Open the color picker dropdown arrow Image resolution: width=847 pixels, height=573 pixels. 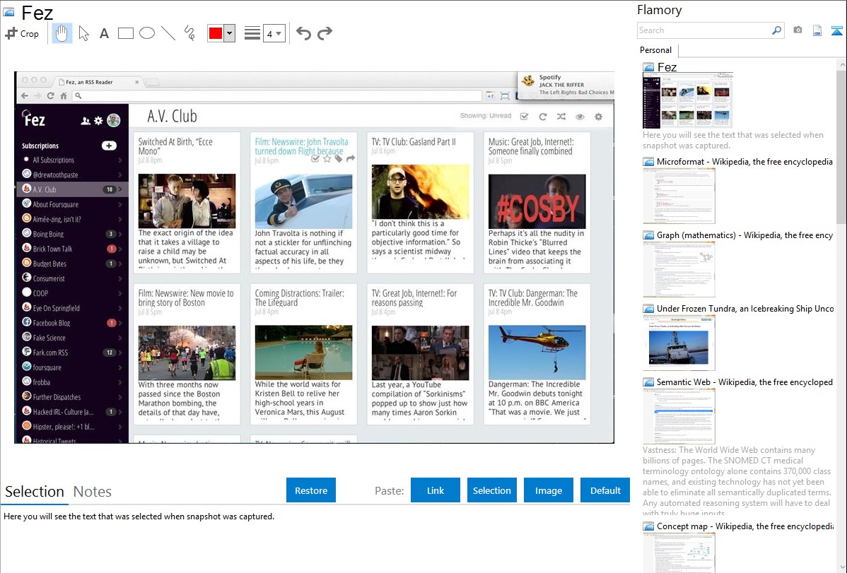click(x=230, y=33)
